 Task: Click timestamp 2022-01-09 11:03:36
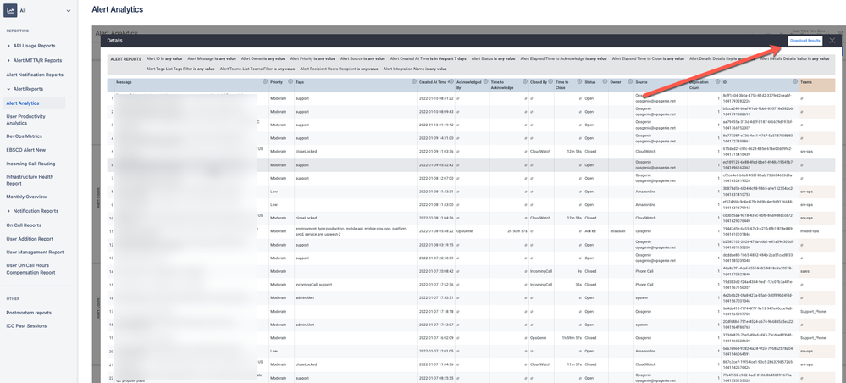(436, 152)
